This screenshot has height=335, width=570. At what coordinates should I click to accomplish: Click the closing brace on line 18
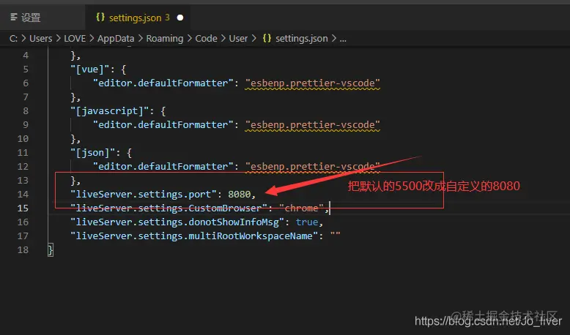pos(51,250)
